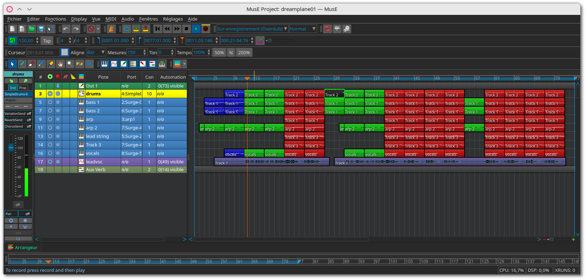Click the rewind transport button
This screenshot has height=280, width=586.
click(167, 29)
